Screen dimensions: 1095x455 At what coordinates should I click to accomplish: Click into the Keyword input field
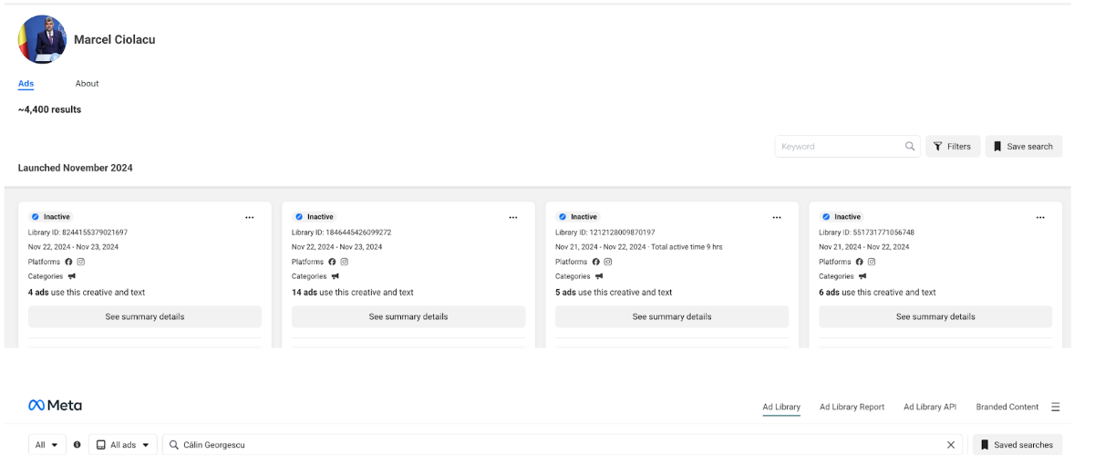pos(839,146)
